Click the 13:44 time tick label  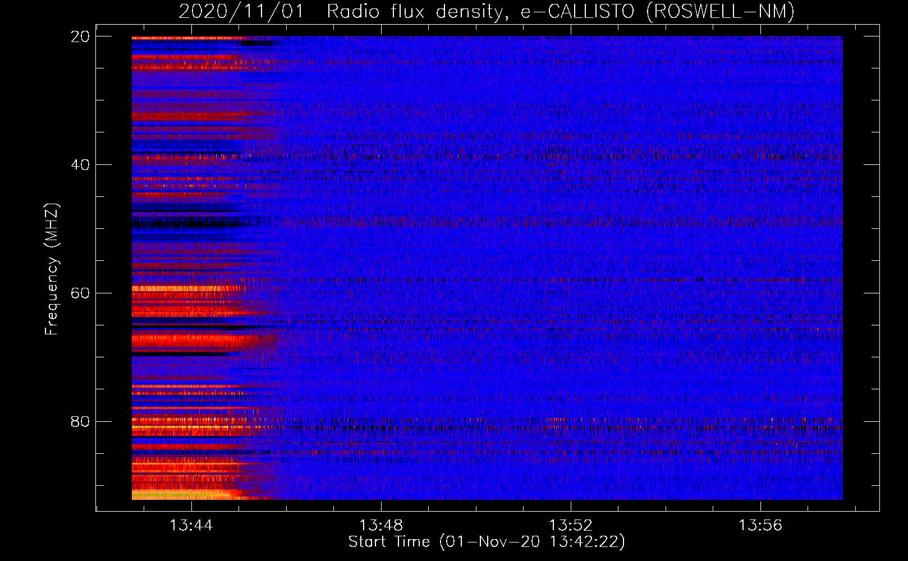[x=191, y=525]
